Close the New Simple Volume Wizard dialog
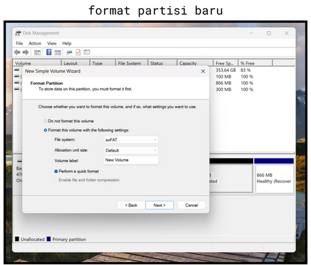The height and width of the screenshot is (265, 311). (x=203, y=71)
